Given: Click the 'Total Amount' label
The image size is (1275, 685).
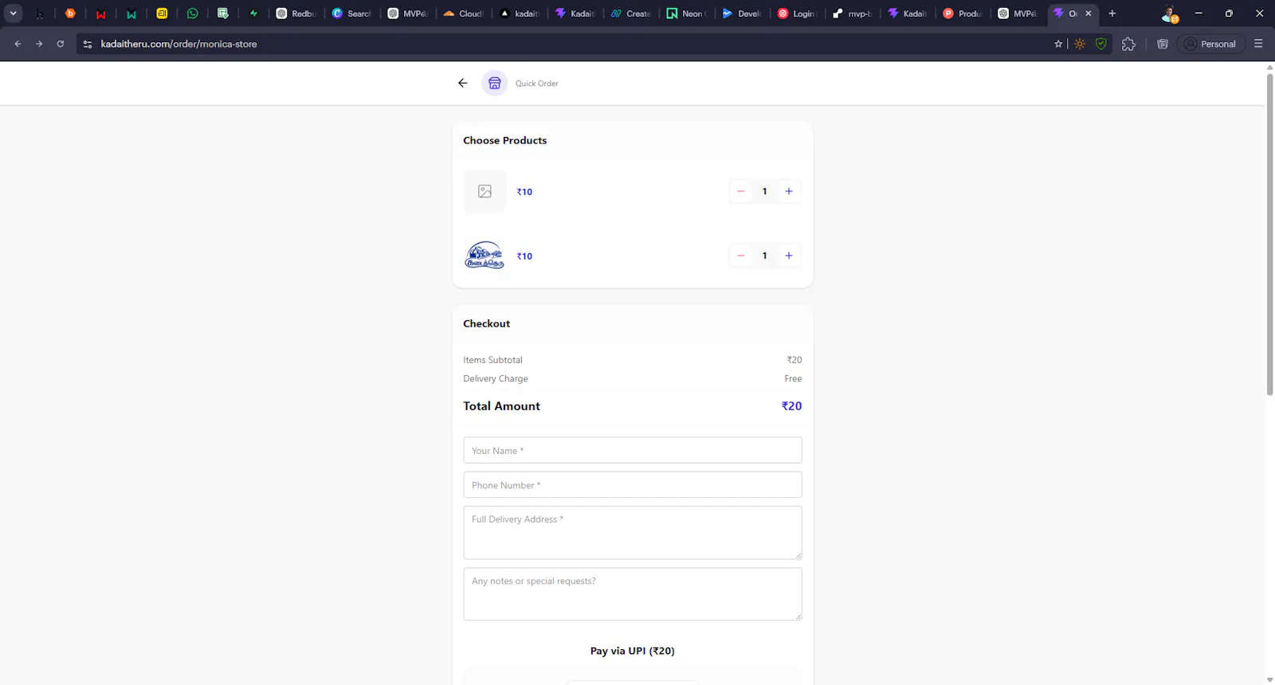Looking at the screenshot, I should tap(501, 406).
